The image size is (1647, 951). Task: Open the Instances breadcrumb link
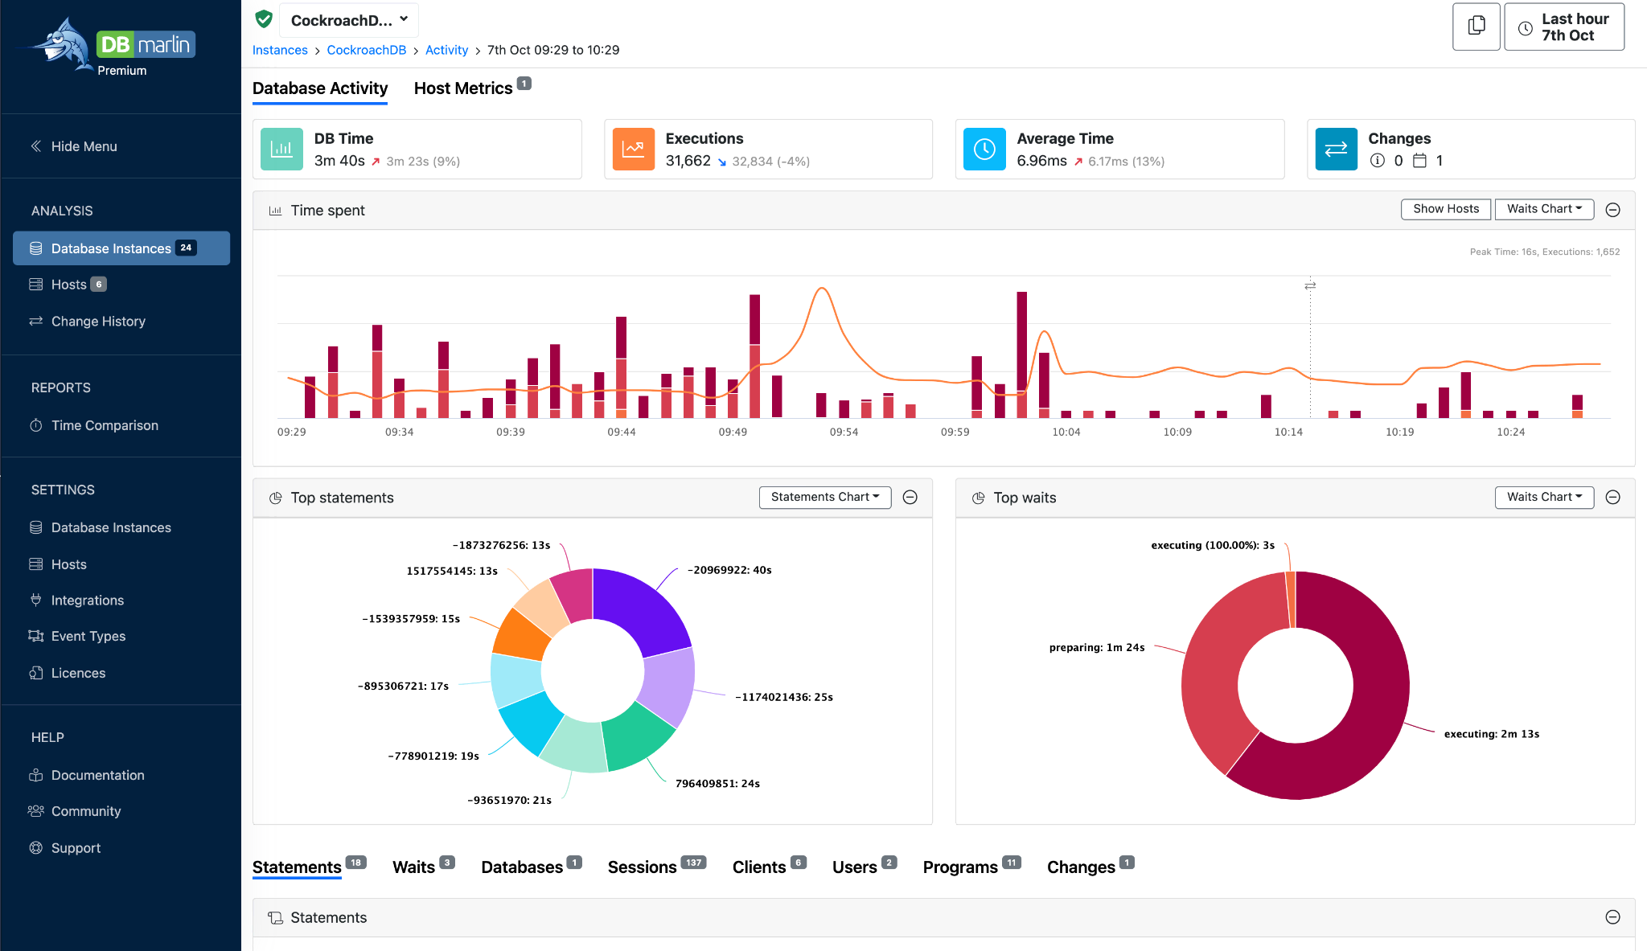point(280,50)
